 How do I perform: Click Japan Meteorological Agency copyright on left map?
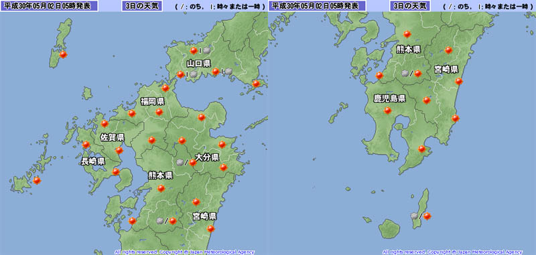185,252
